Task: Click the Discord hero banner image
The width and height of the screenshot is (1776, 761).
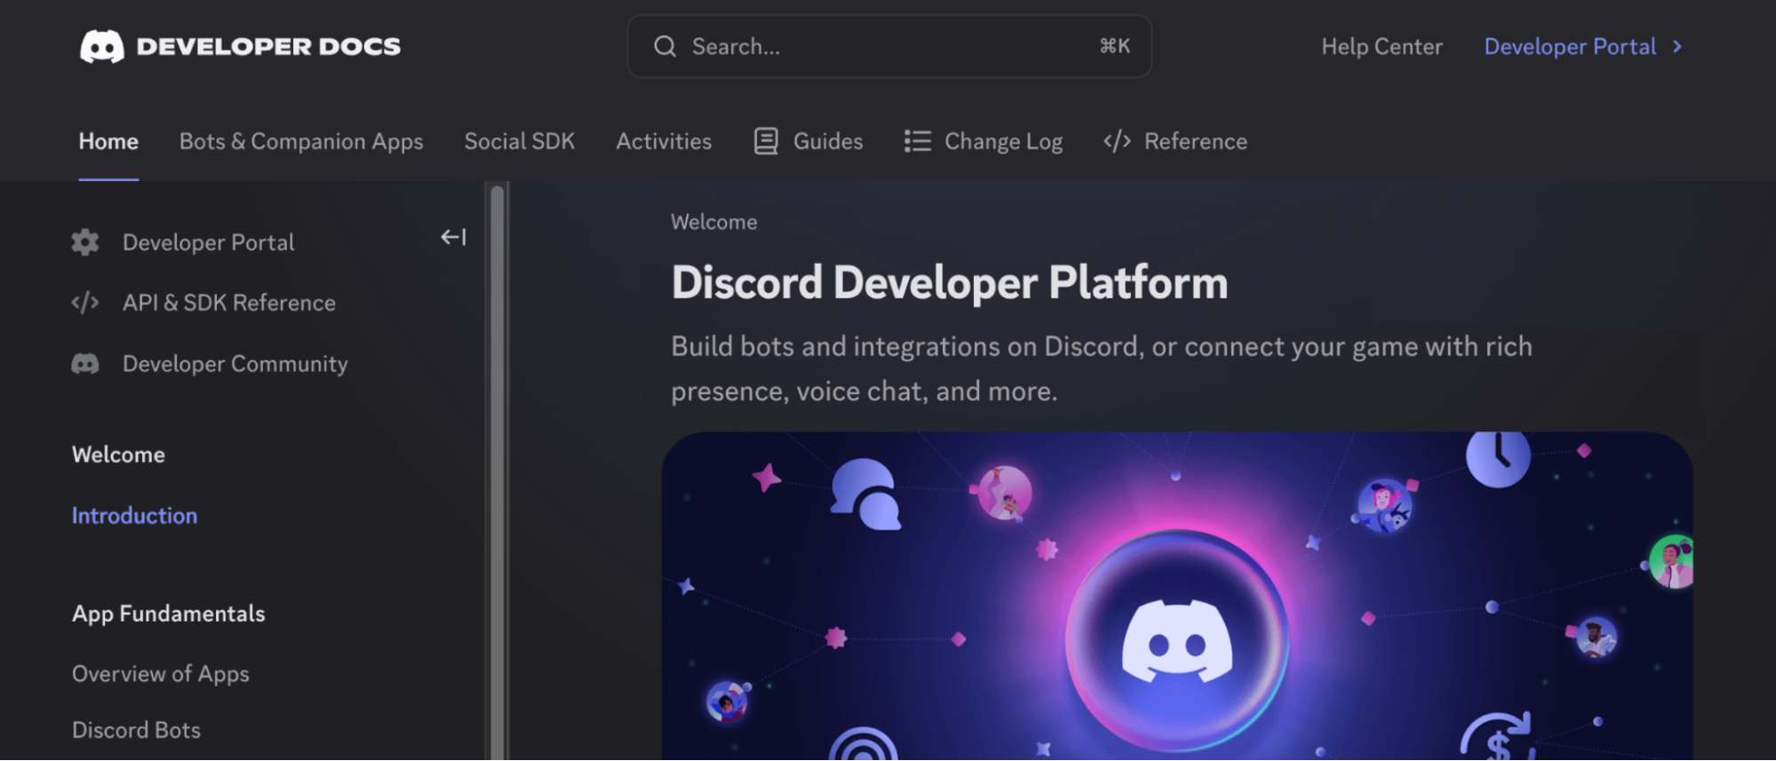Action: [x=1177, y=597]
